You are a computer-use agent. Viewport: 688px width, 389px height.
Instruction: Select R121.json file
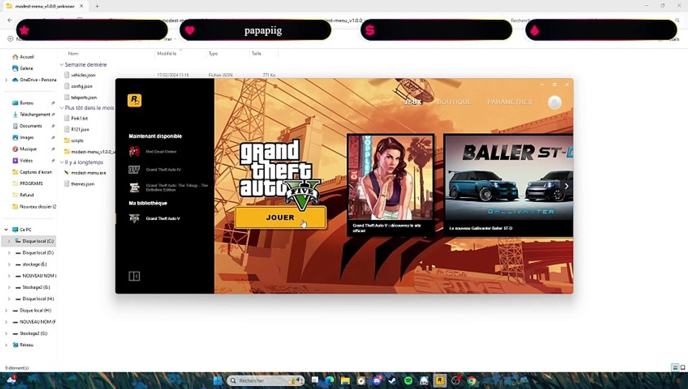click(x=80, y=130)
